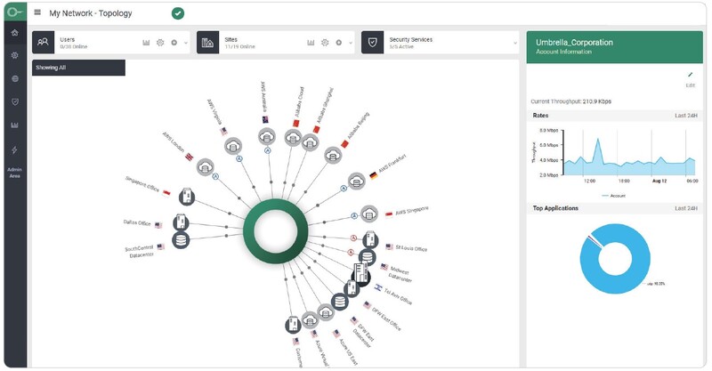Select the globe icon in the sidebar
This screenshot has height=371, width=712.
tap(14, 79)
